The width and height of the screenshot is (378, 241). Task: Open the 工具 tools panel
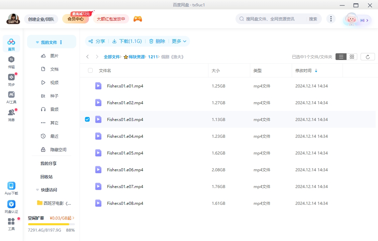click(x=11, y=223)
